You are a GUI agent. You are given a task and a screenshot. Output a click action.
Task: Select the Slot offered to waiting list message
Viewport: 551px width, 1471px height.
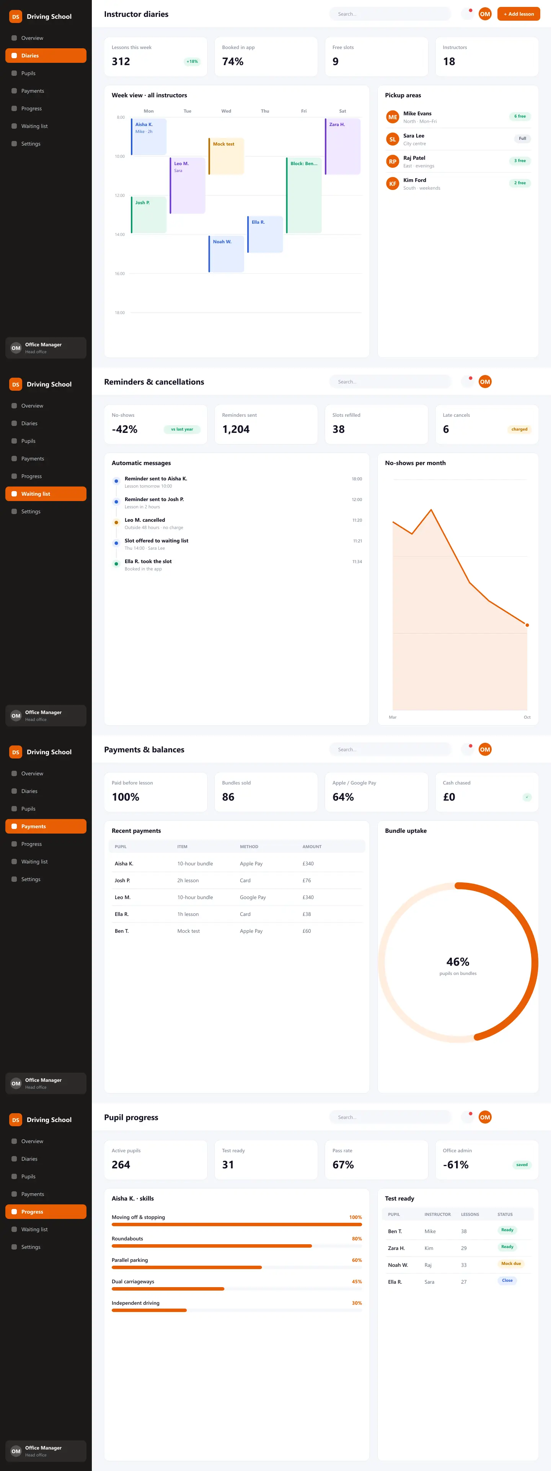(237, 544)
